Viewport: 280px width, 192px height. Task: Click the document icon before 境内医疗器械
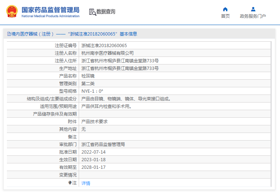click(9, 34)
